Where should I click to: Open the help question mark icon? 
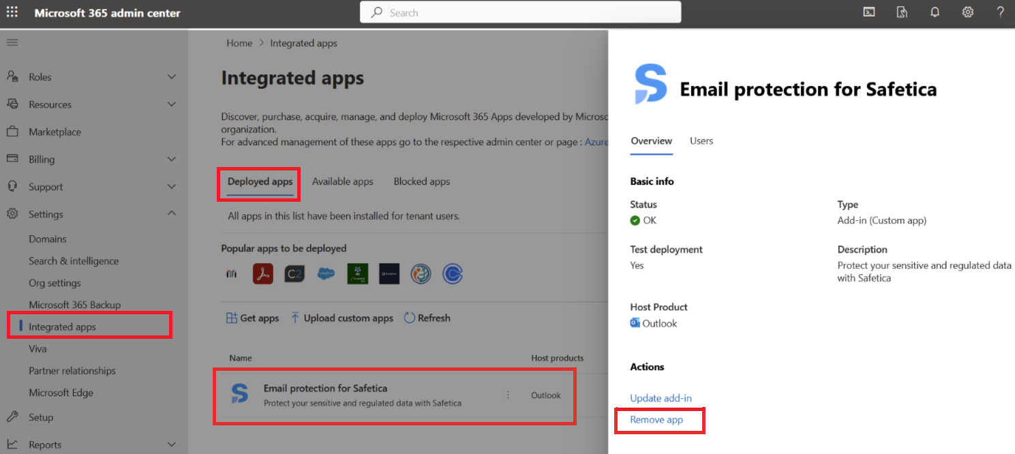(x=1000, y=12)
